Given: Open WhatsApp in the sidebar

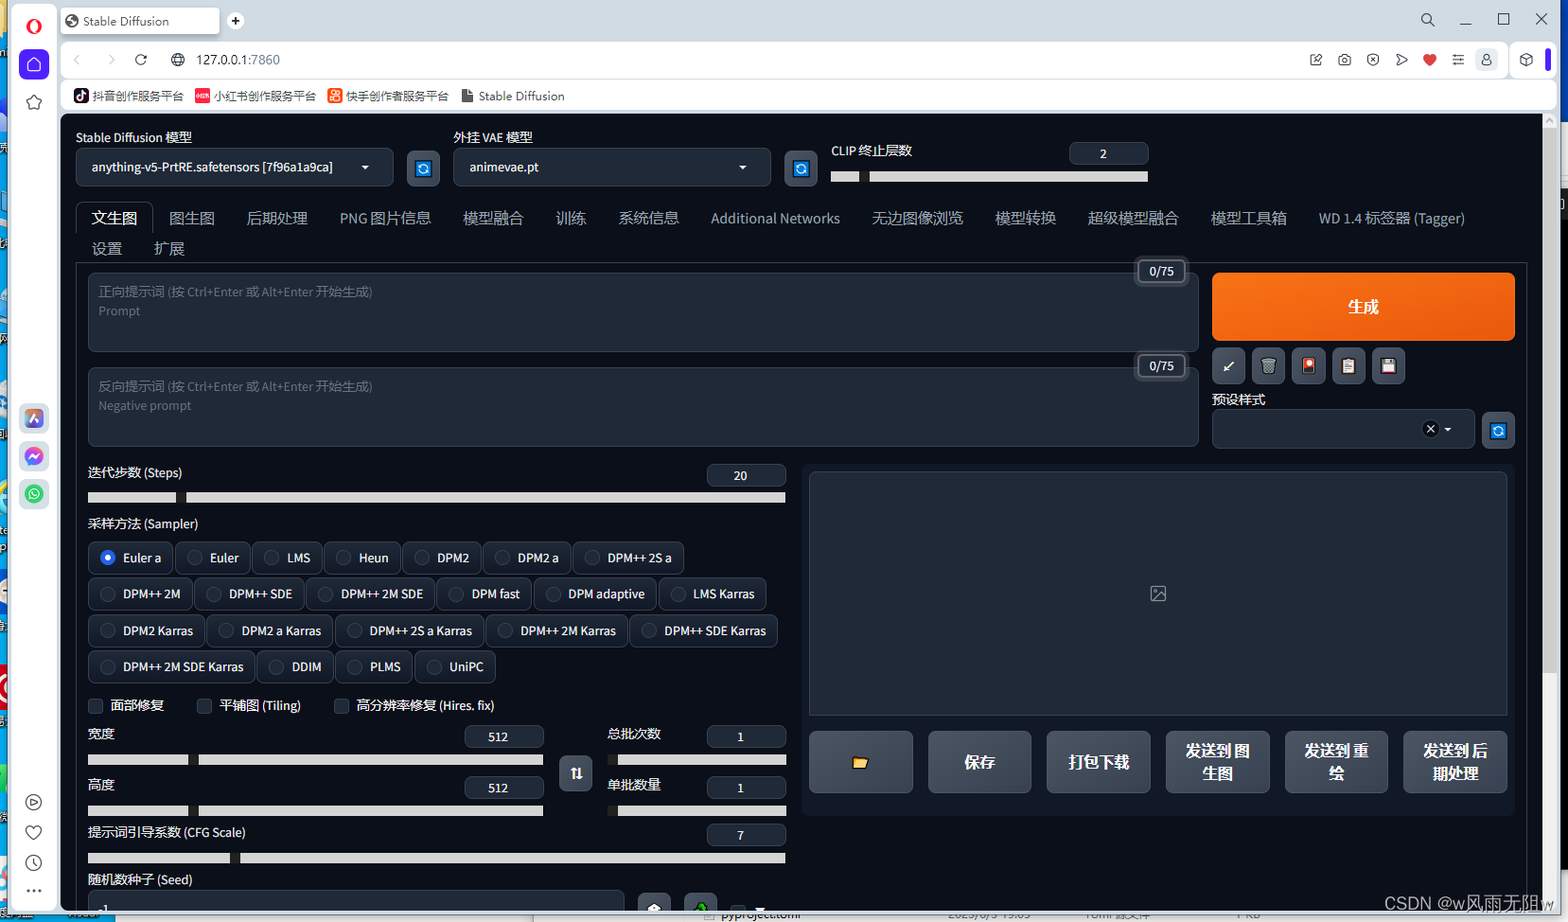Looking at the screenshot, I should (34, 494).
